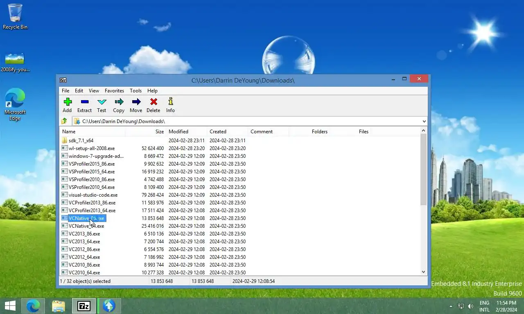Open File Explorer from taskbar
This screenshot has width=524, height=314.
tap(59, 306)
